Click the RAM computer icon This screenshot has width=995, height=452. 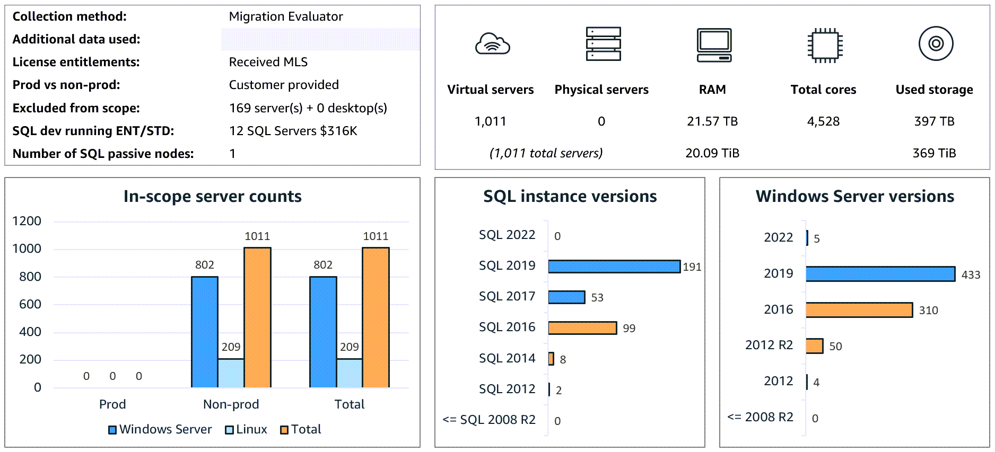[x=714, y=45]
